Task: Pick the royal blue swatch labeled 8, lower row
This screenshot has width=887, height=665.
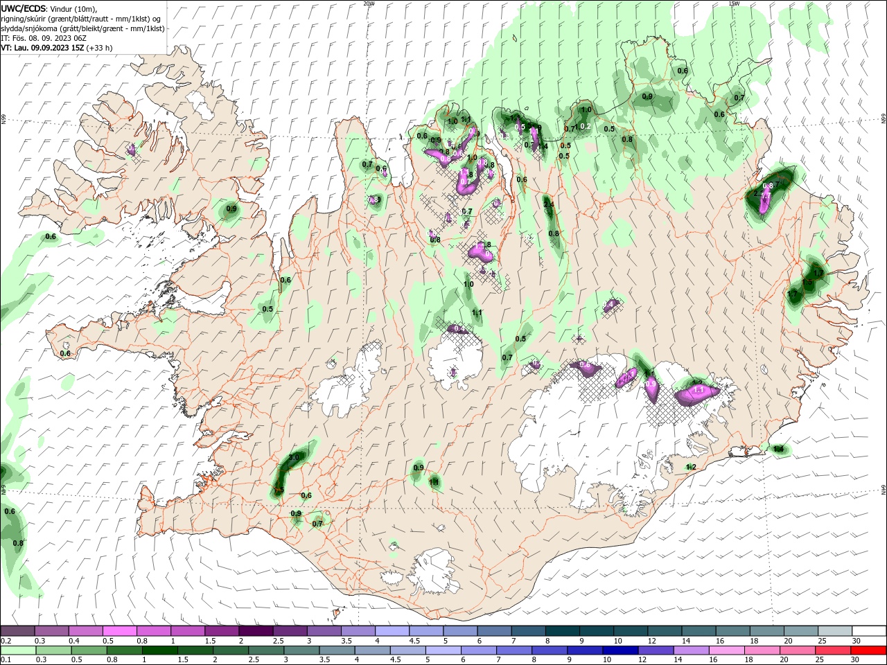Action: point(550,650)
